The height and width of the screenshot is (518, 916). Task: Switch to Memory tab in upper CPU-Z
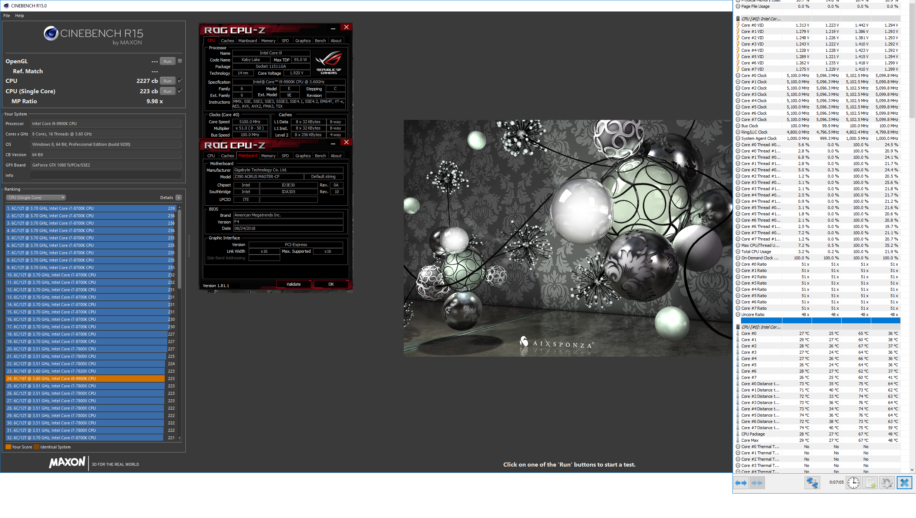pyautogui.click(x=268, y=41)
